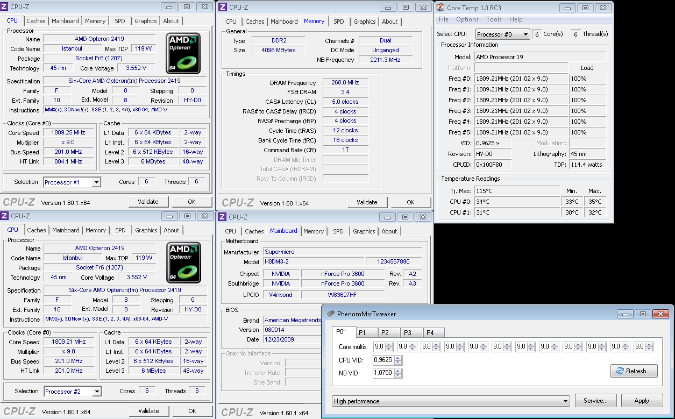
Task: Minimize the Core Temp window
Action: pos(567,8)
